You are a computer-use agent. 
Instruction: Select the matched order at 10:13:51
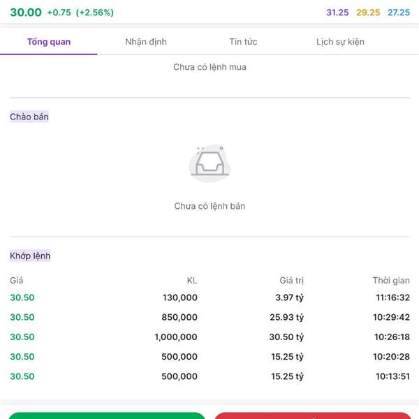209,376
